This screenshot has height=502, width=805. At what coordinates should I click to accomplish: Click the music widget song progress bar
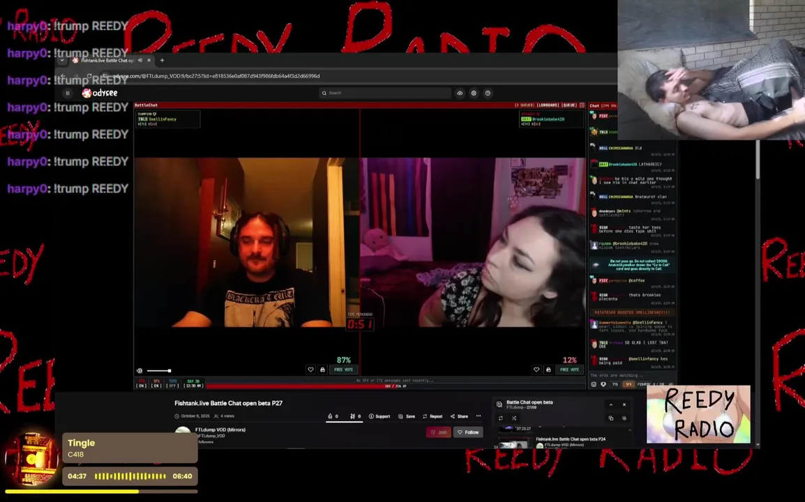point(101,492)
